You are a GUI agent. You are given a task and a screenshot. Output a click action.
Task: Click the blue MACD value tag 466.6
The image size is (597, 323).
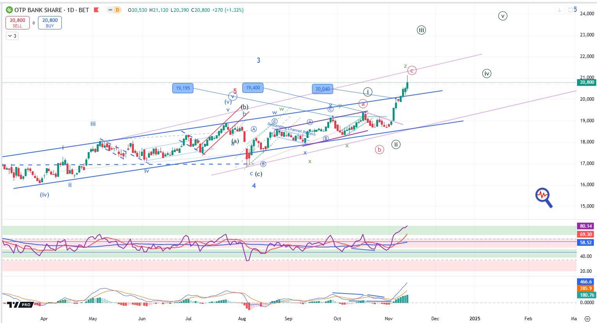pos(586,282)
